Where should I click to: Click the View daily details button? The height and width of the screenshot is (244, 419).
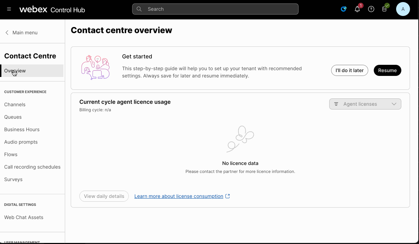(x=104, y=196)
